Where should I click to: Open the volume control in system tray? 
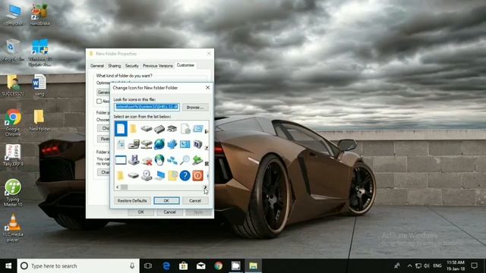[427, 266]
